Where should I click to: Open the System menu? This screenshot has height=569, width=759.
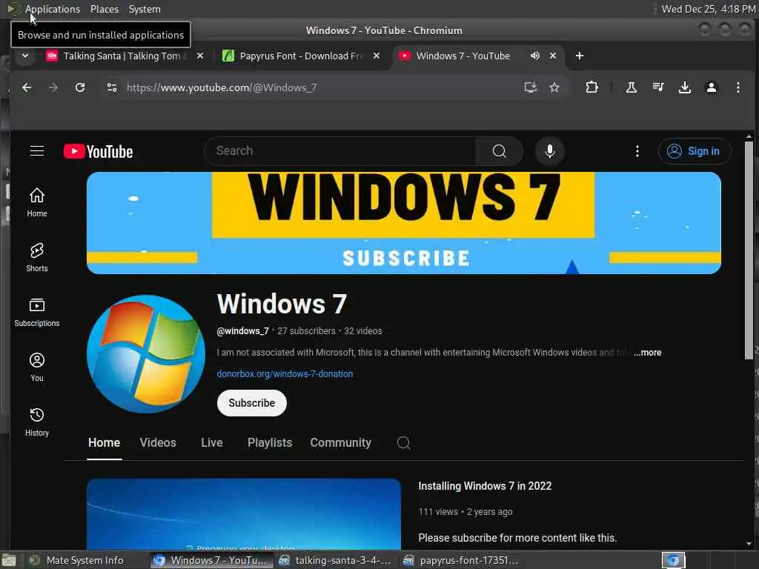pos(145,9)
